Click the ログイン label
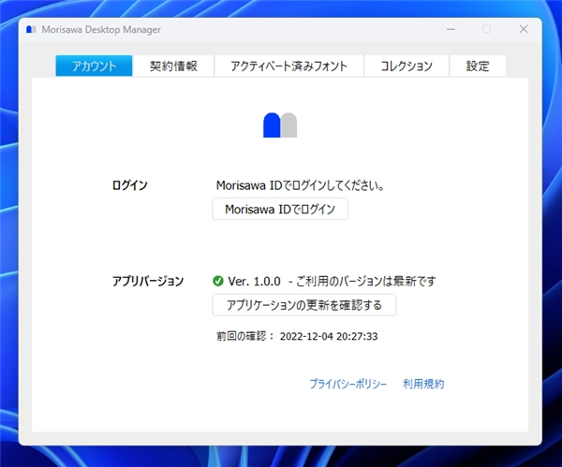562x467 pixels. pos(130,185)
